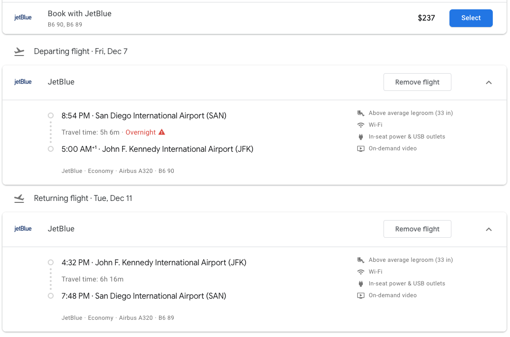The image size is (510, 337).
Task: Click the red overnight warning triangle icon
Action: tap(162, 132)
